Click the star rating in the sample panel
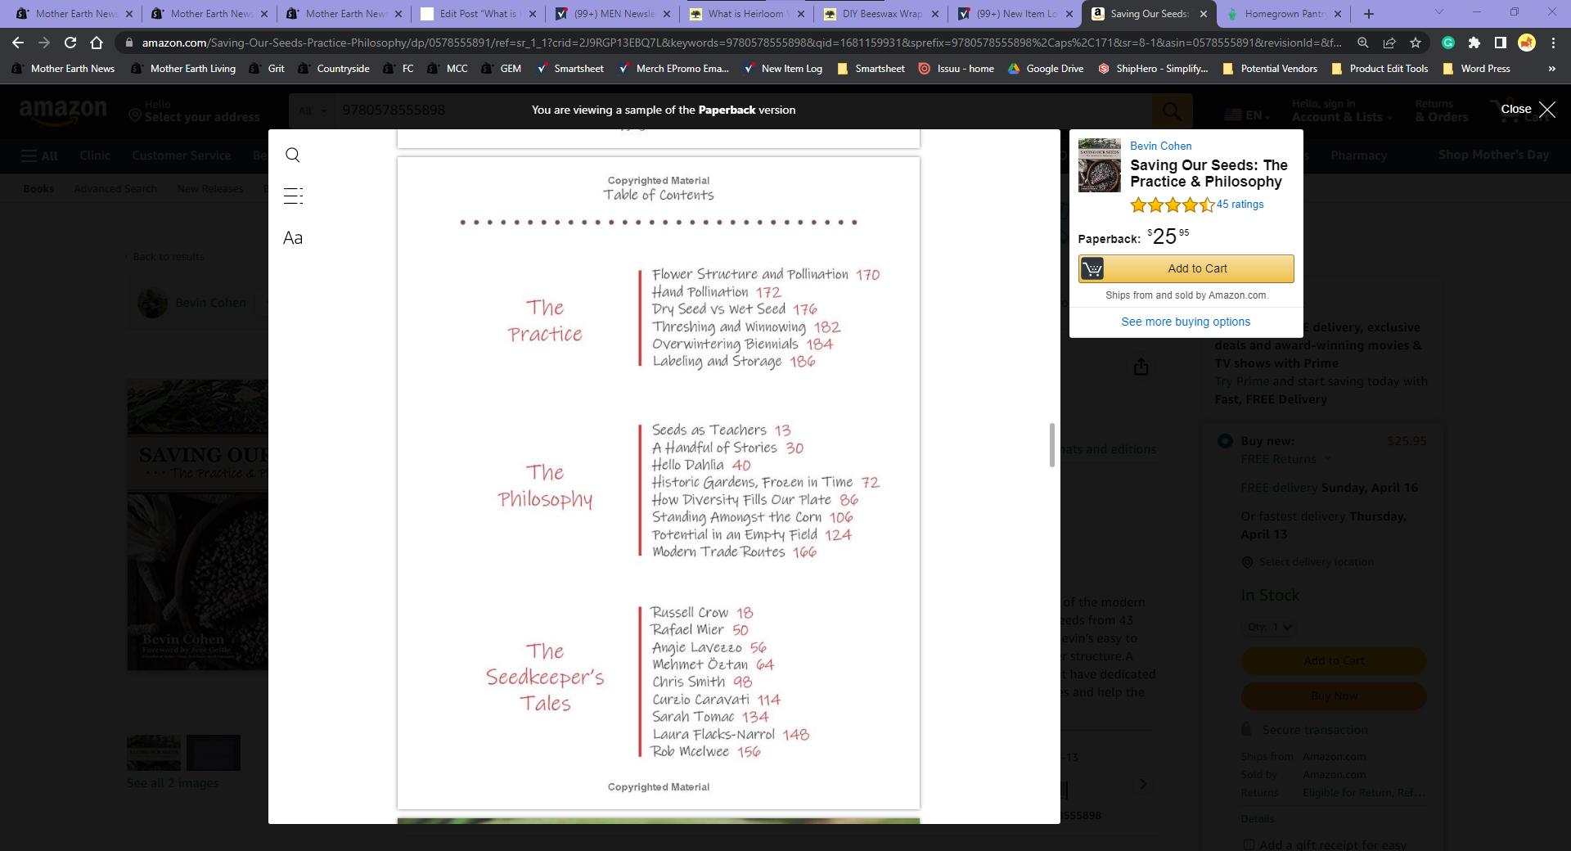 coord(1172,205)
